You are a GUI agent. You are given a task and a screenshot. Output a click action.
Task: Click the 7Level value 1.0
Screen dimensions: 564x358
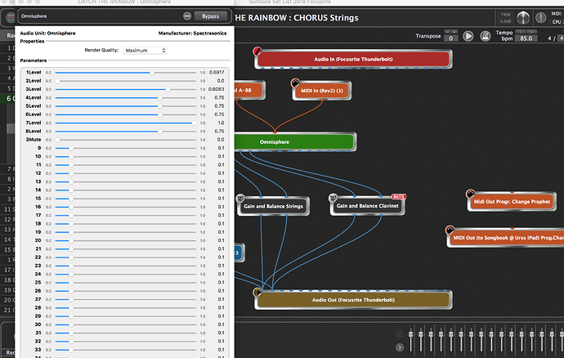pyautogui.click(x=221, y=123)
